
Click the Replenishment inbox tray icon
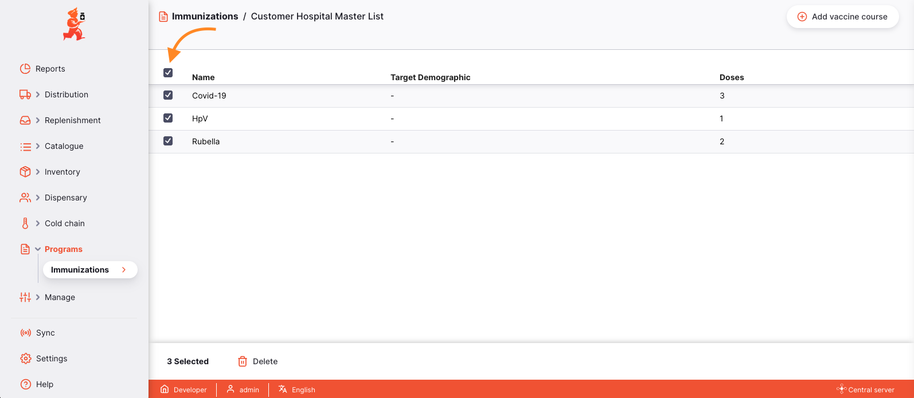(25, 120)
